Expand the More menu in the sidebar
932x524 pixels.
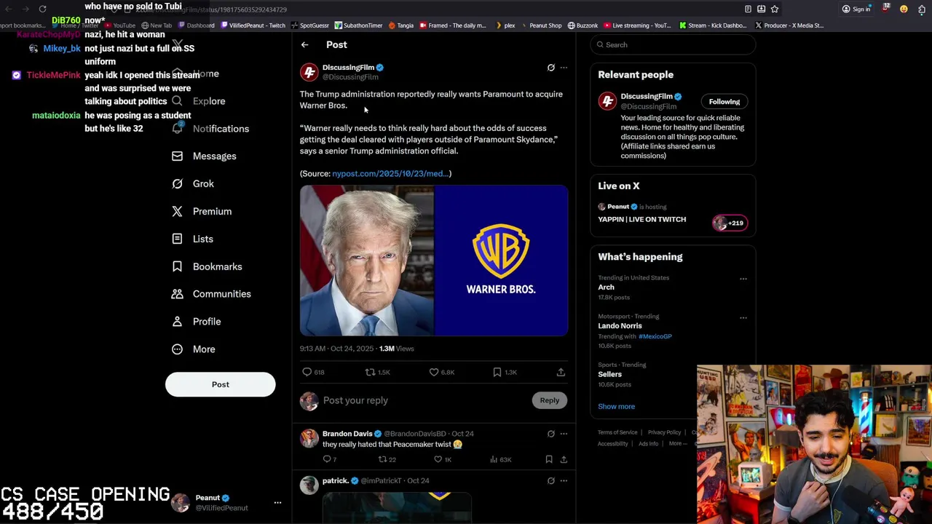[x=194, y=349]
